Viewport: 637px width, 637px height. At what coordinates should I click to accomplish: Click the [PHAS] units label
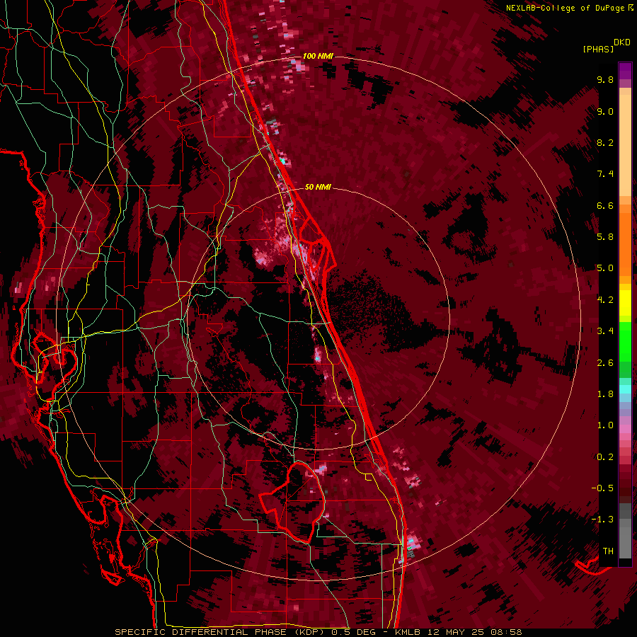point(598,50)
